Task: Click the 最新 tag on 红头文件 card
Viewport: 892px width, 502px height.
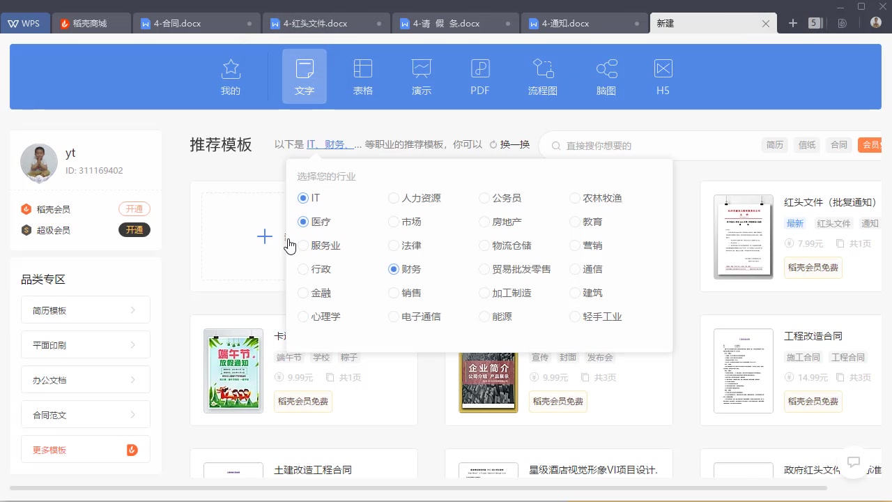Action: (795, 224)
